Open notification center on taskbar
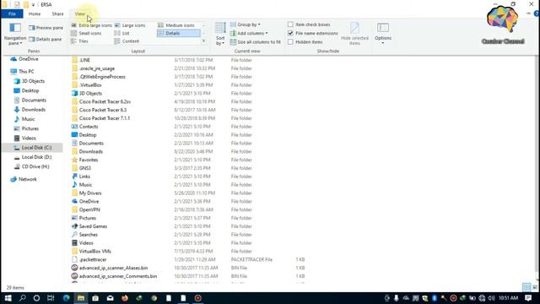The image size is (540, 304). click(x=528, y=298)
